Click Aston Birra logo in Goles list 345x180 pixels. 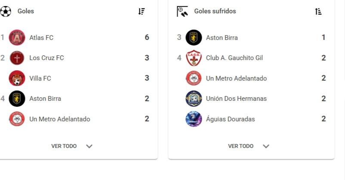[x=17, y=99]
